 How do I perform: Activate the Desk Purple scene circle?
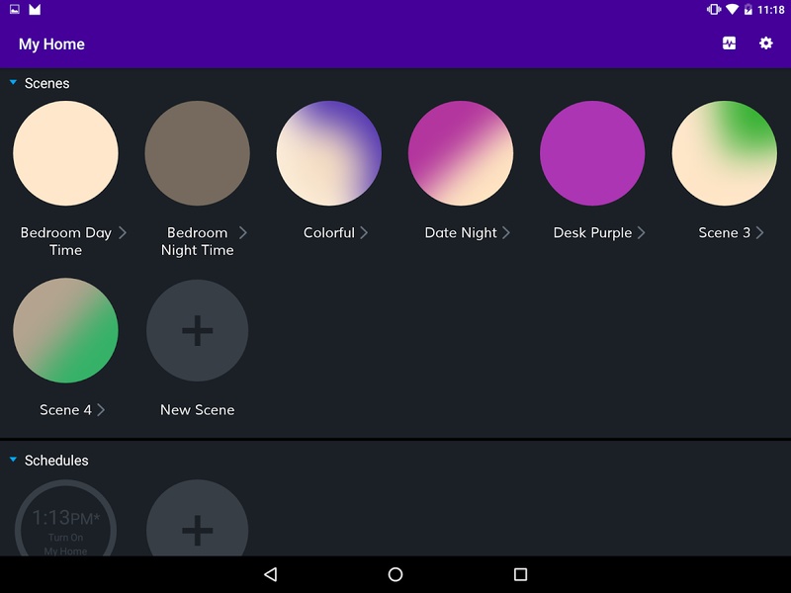pyautogui.click(x=592, y=153)
